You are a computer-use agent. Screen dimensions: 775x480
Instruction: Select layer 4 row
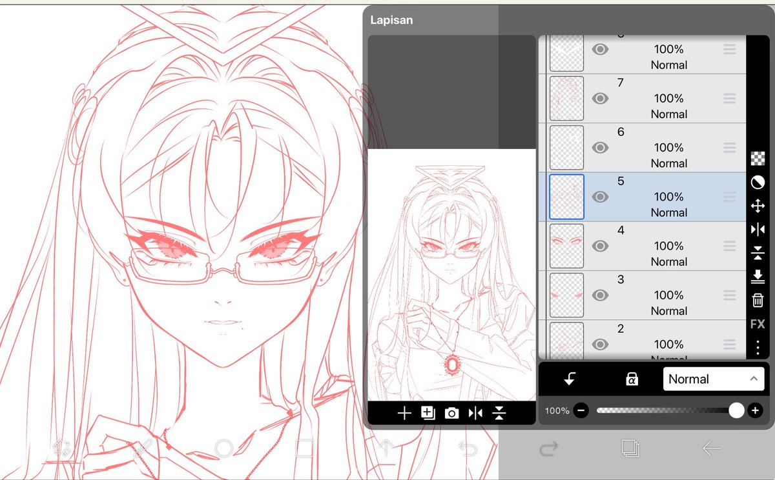[x=643, y=246]
